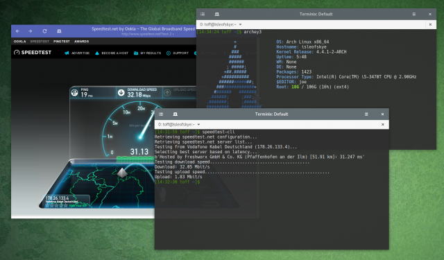Screen dimensions: 444x260
Task: Click the Processor Type Intel Core line
Action: pos(346,77)
